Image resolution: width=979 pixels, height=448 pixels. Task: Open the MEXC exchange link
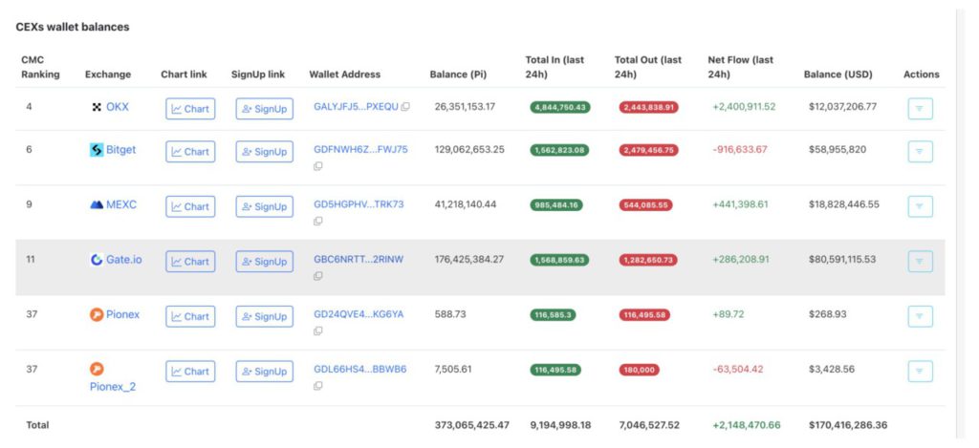[x=121, y=204]
